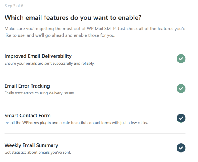
Task: Select the Email Error Tracking title
Action: pos(27,86)
